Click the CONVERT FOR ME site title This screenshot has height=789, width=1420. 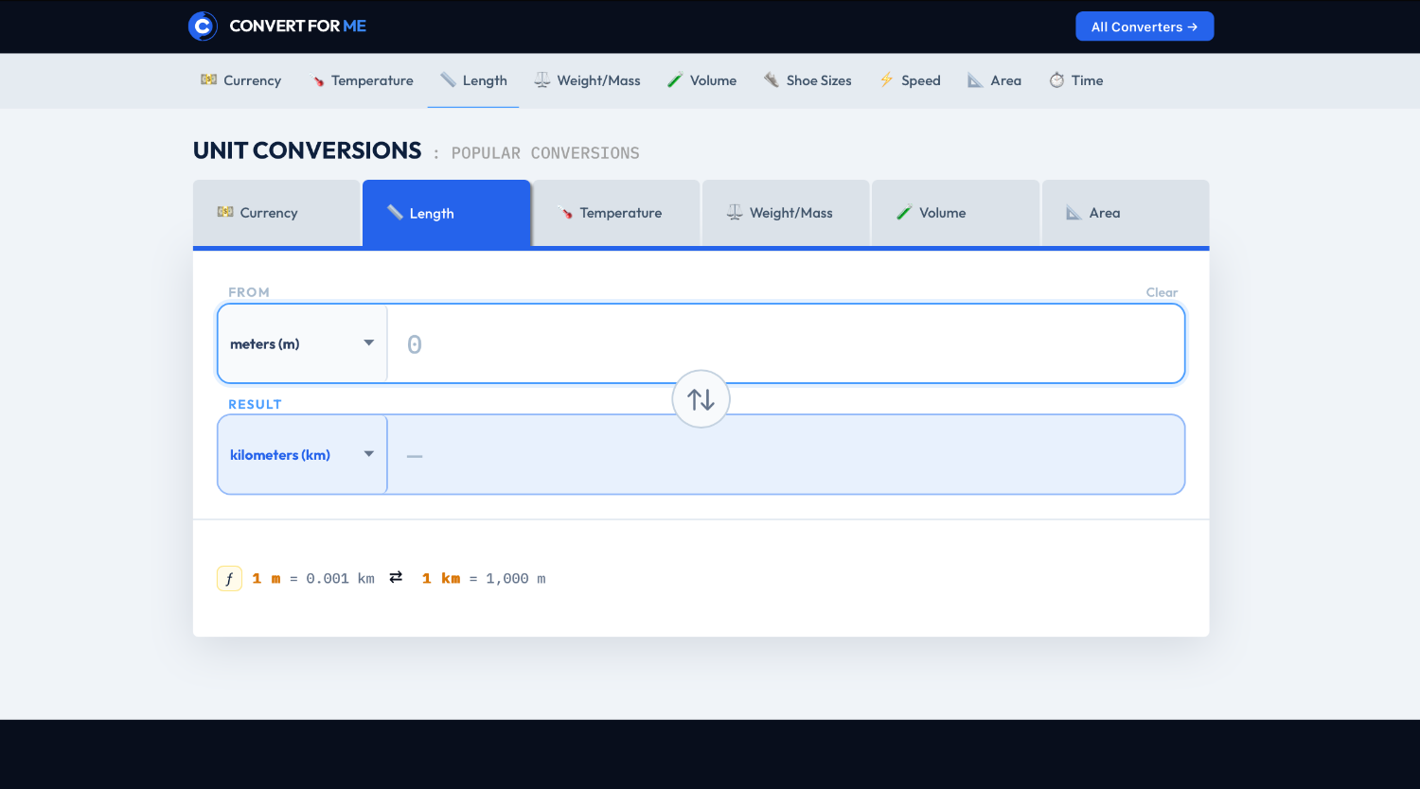click(297, 26)
